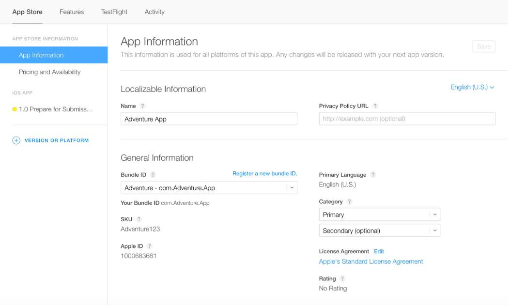Expand the Secondary (optional) category dropdown

[x=434, y=230]
